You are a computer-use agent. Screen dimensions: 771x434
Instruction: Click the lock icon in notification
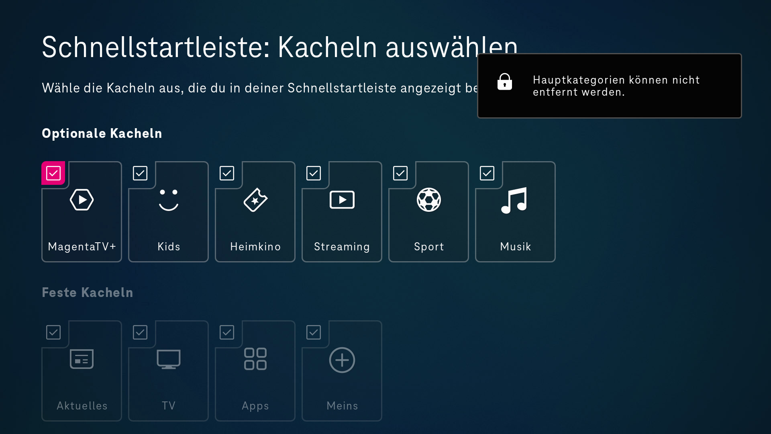point(505,82)
